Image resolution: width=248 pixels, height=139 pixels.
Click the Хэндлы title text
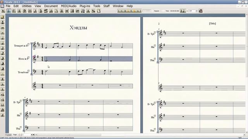coord(78,27)
